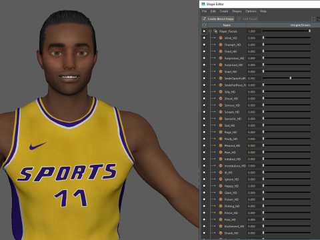The image size is (320, 240).
Task: Click the Snarl_HD target's orange icon
Action: (221, 71)
